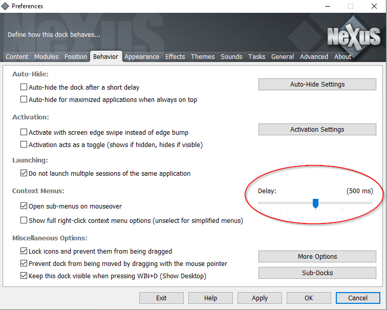Enable auto-hide the dock after short delay
Screen dimensions: 387x310
pyautogui.click(x=24, y=88)
